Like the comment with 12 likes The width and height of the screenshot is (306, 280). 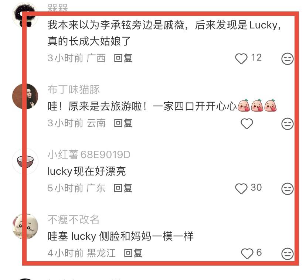click(241, 58)
